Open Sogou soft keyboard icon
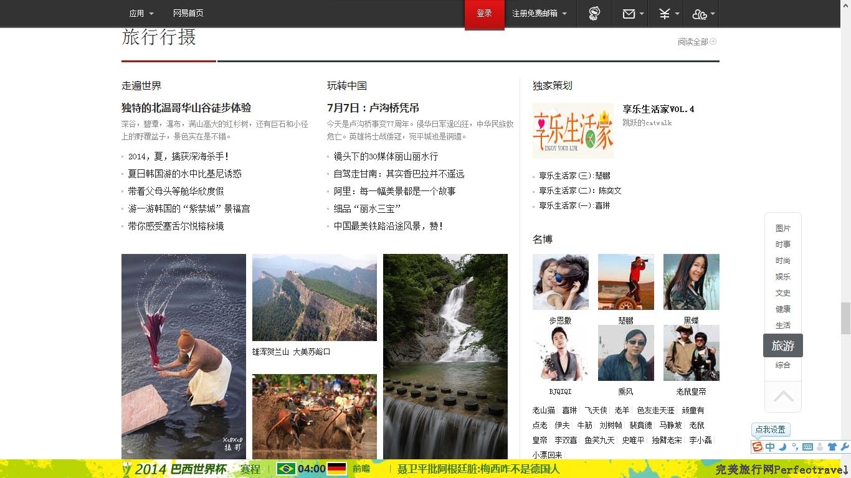 (x=807, y=447)
